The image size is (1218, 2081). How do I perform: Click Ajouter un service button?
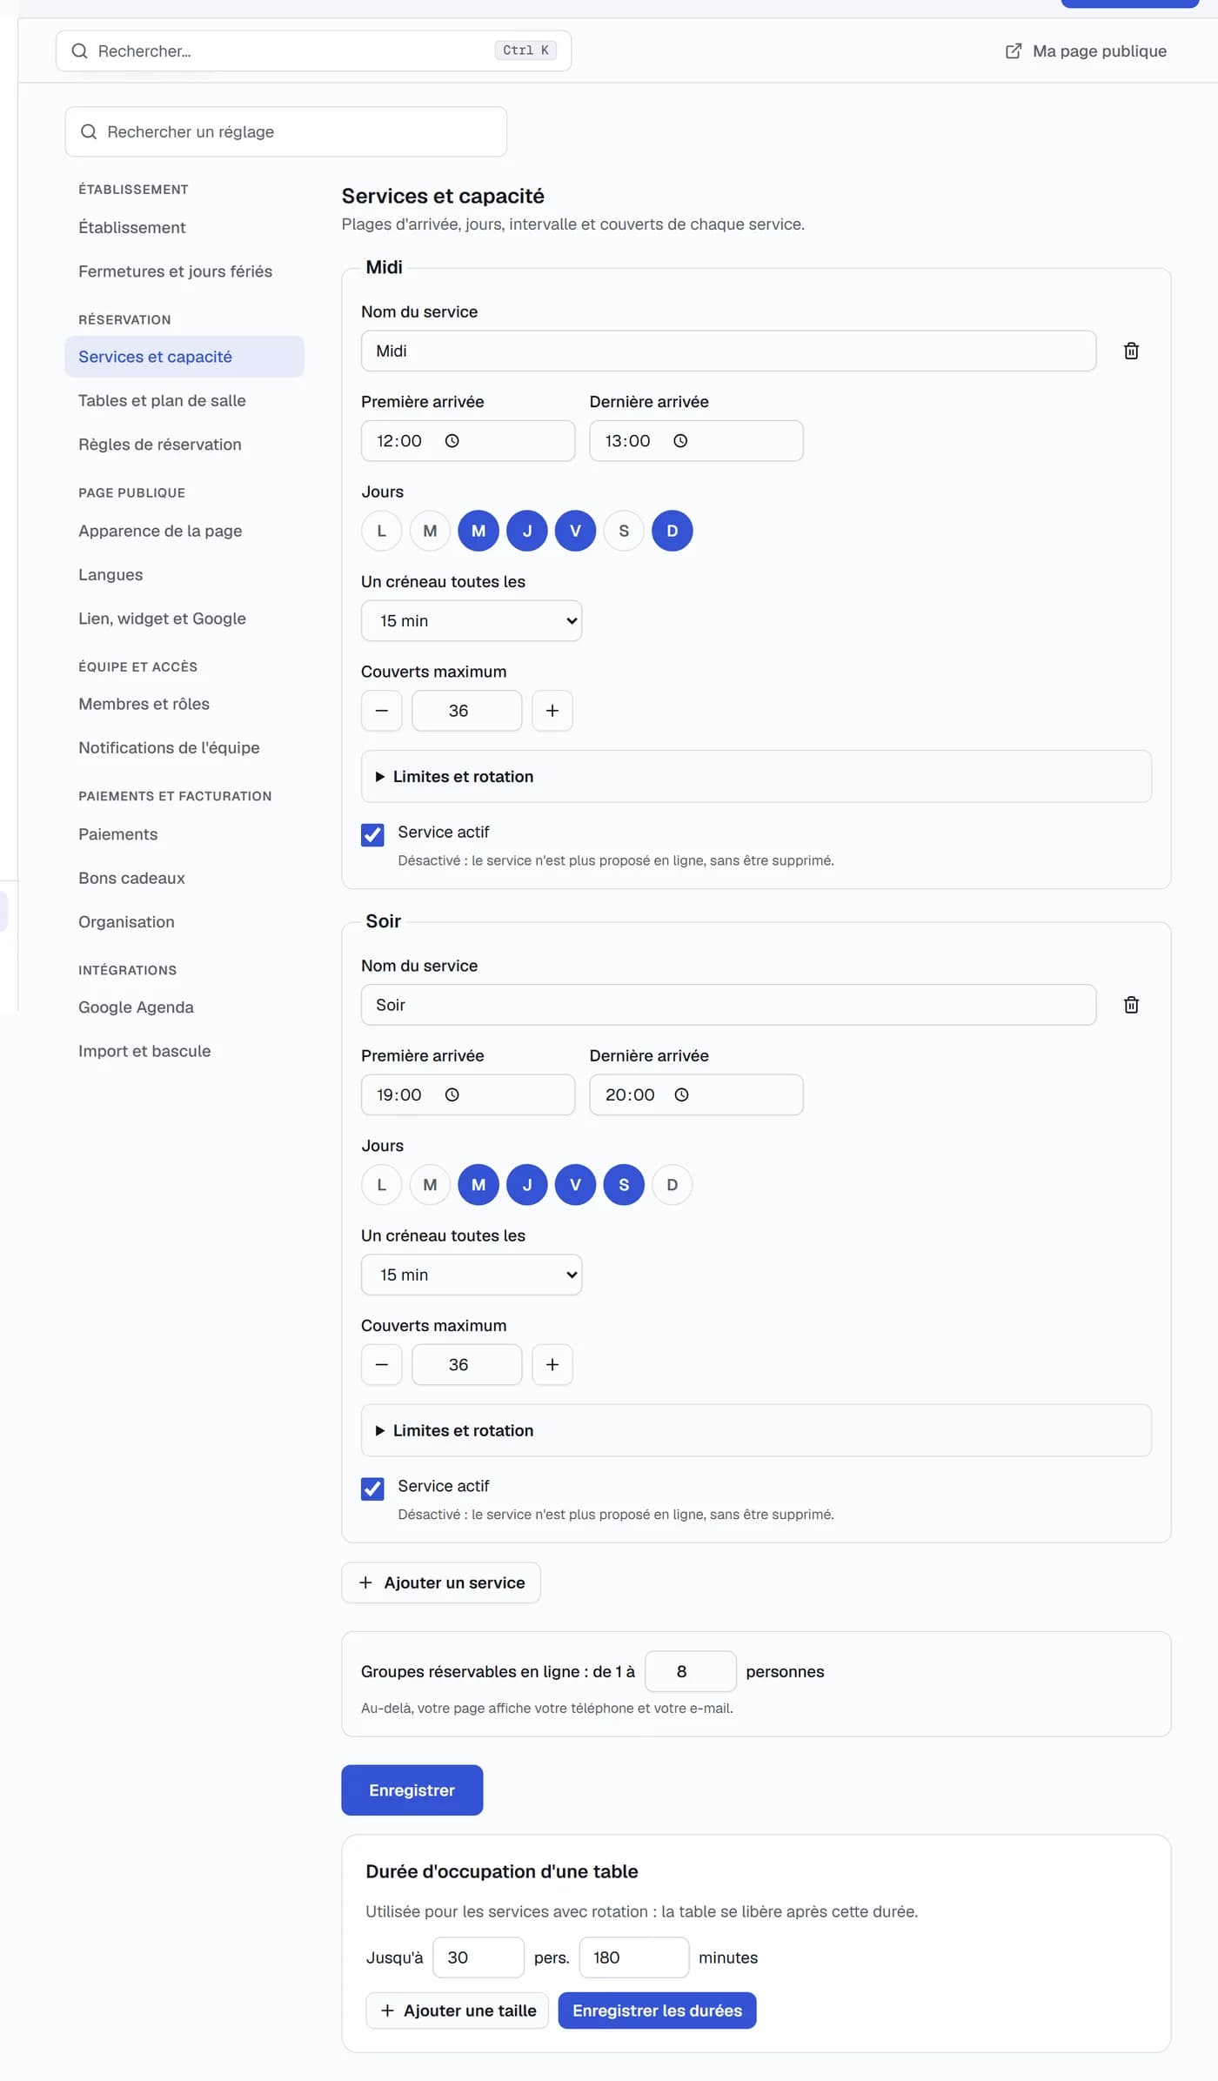point(441,1583)
